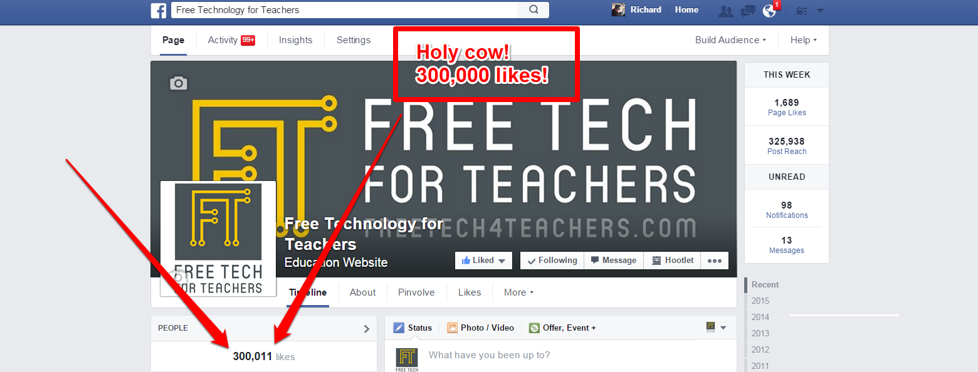Open the friend requests icon
Viewport: 978px width, 372px height.
tap(727, 11)
